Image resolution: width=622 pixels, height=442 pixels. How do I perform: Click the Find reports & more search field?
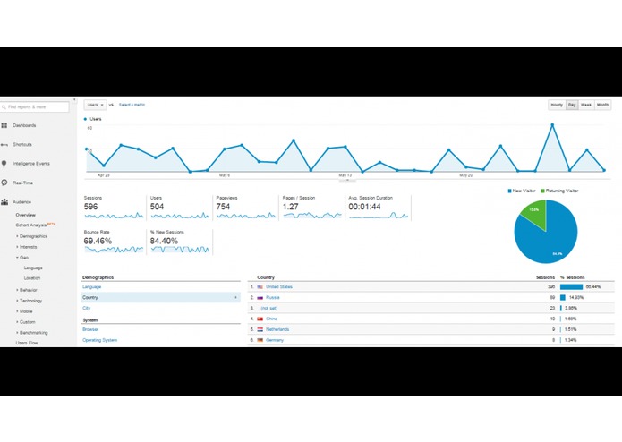[x=35, y=107]
